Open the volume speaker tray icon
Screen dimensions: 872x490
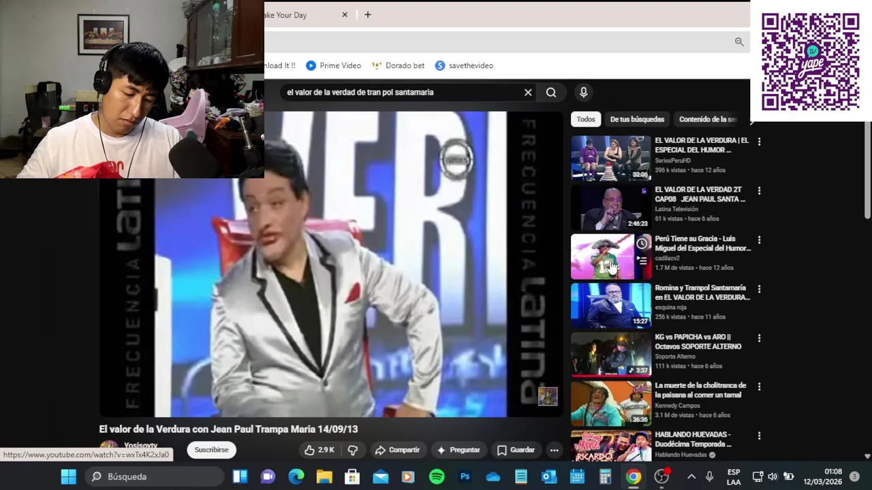[x=773, y=476]
